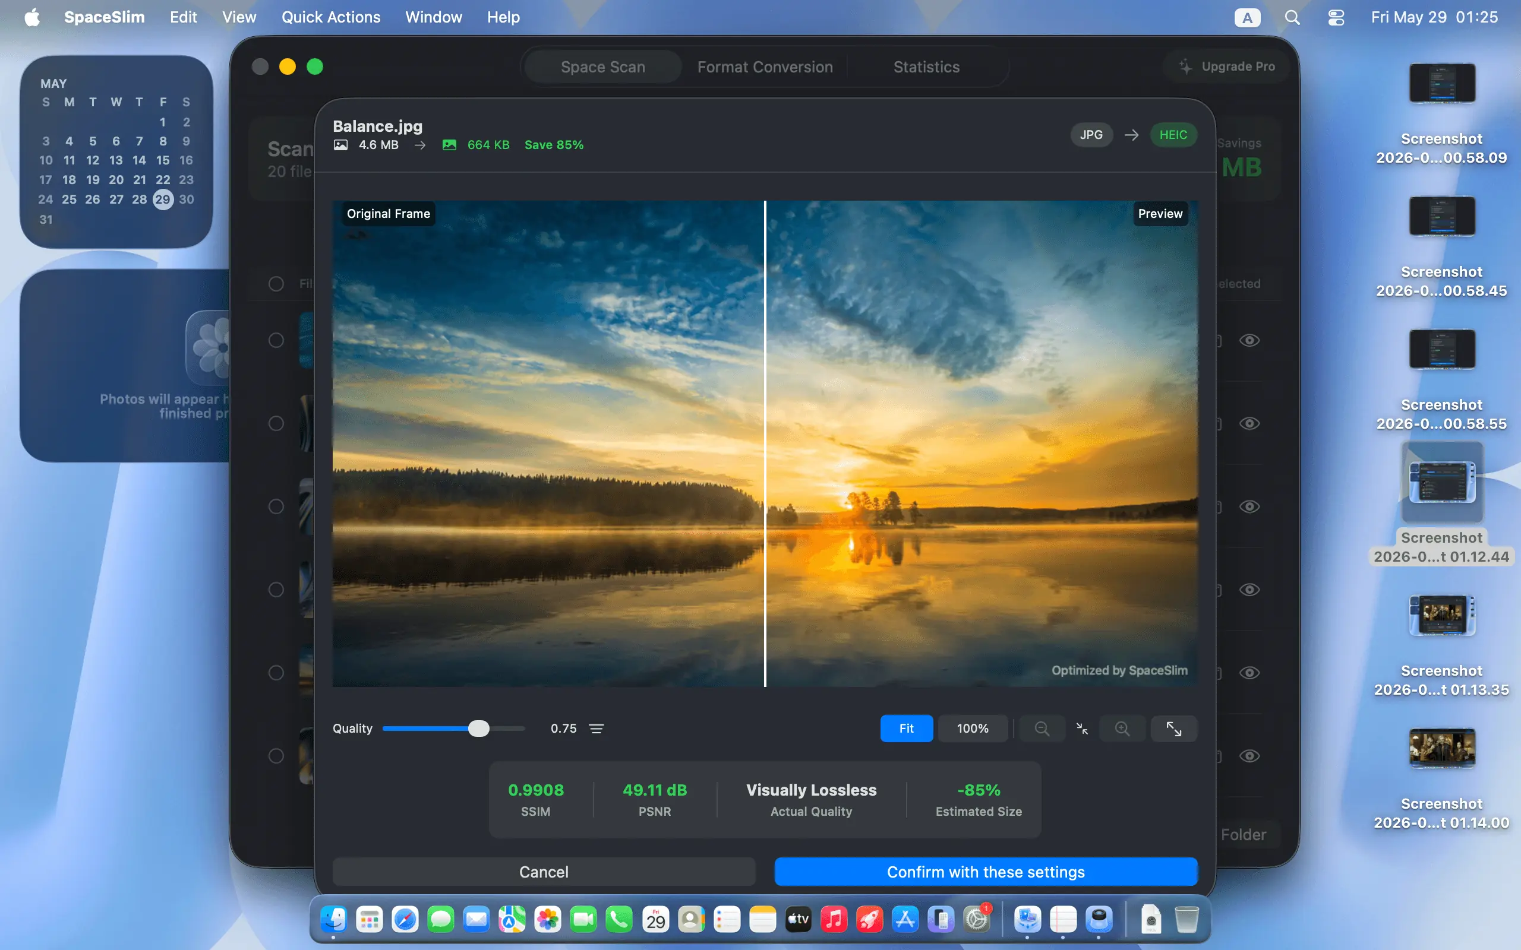Click the zoom out magnifier icon
Screen dimensions: 1521x950
click(x=1042, y=728)
